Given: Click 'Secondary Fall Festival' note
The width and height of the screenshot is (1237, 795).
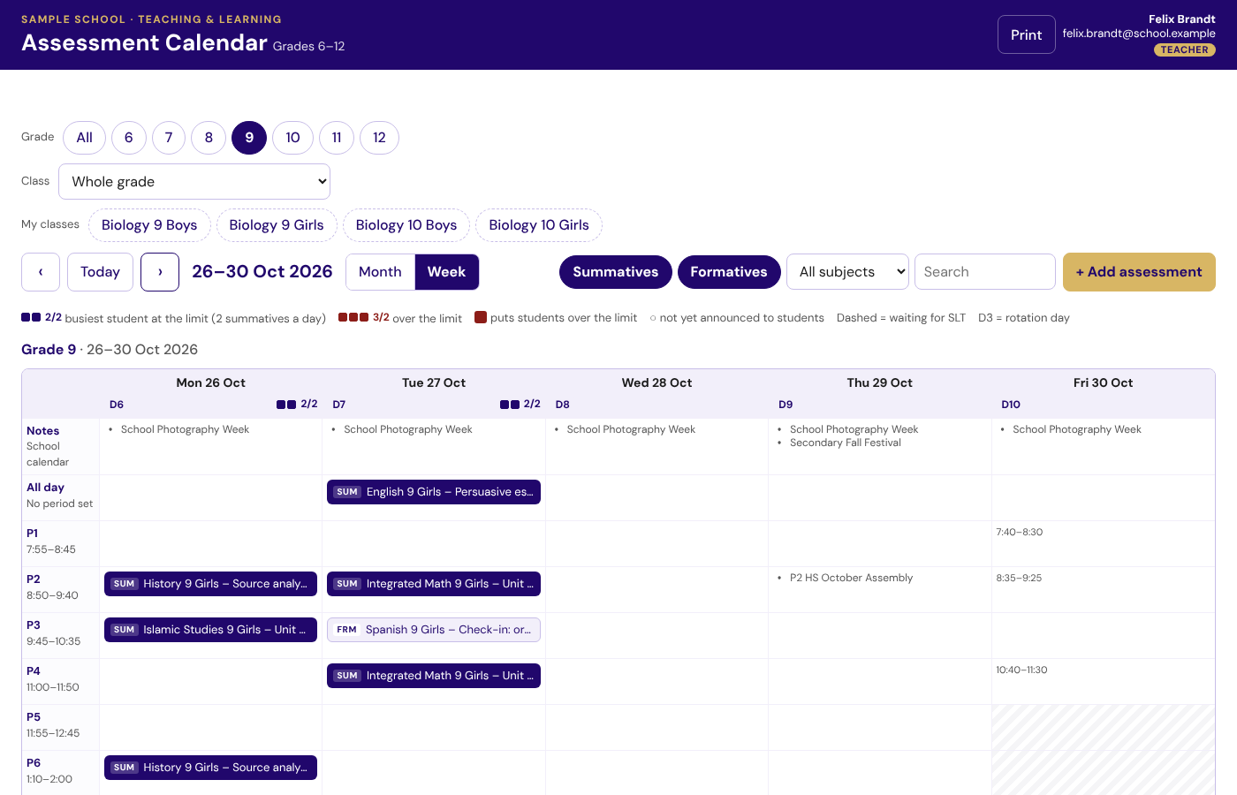Looking at the screenshot, I should [846, 443].
